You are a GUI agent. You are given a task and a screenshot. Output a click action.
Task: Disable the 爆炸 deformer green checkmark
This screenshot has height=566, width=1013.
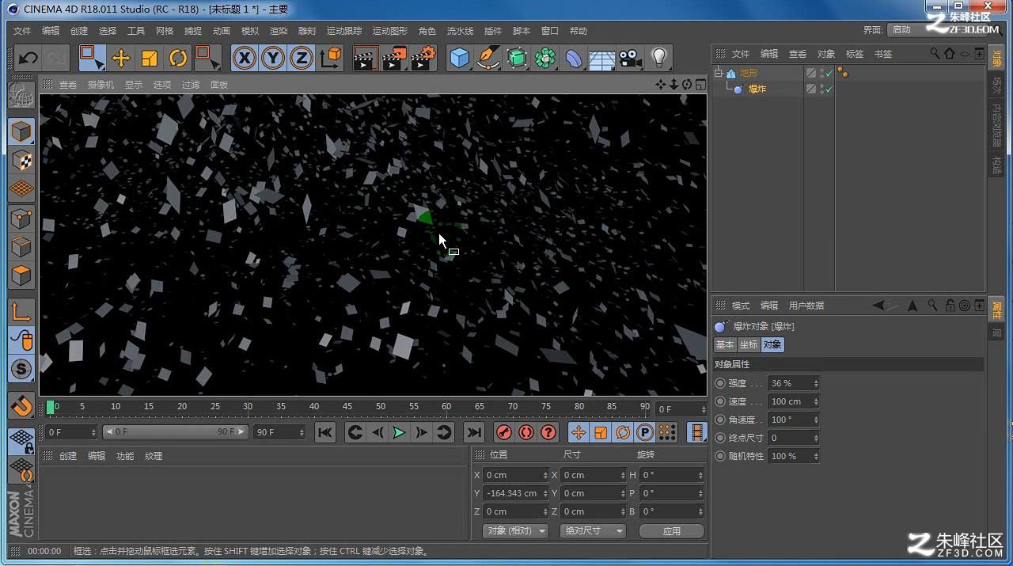(829, 89)
